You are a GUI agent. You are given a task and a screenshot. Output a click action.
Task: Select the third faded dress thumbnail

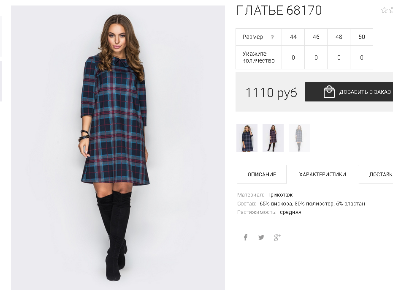click(299, 138)
